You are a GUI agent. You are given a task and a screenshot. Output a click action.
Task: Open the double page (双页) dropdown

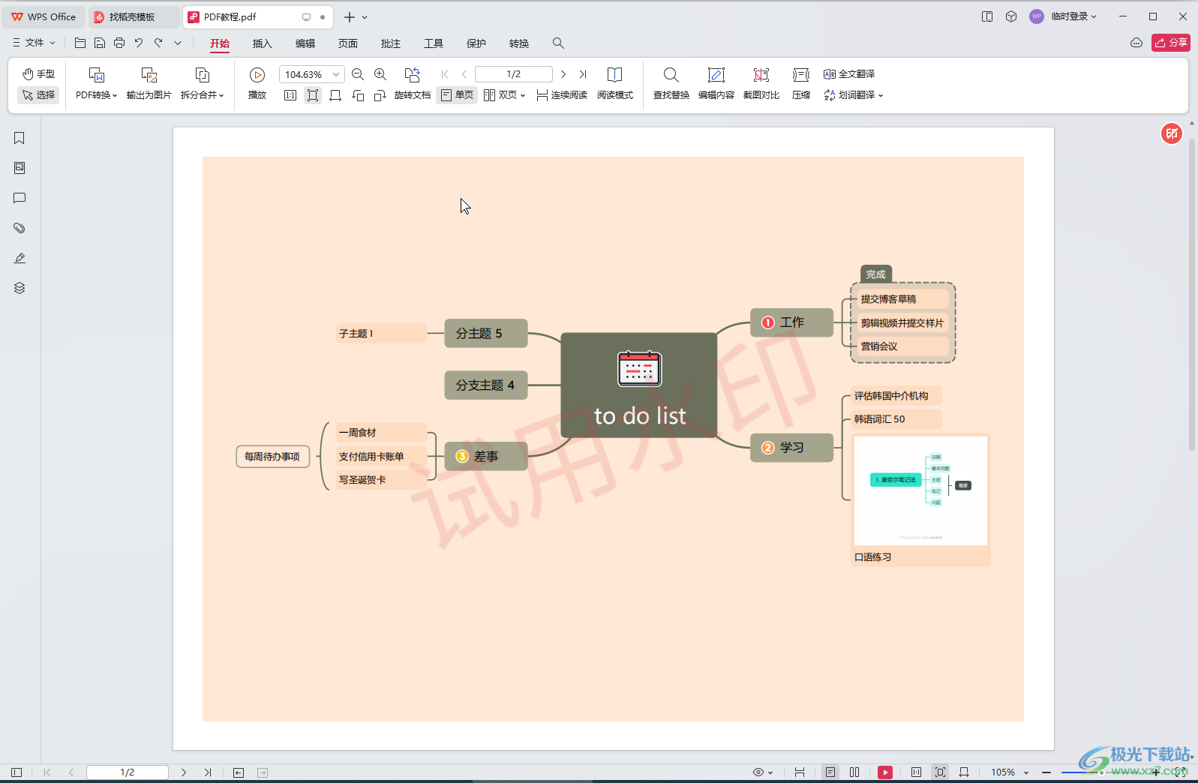(x=504, y=94)
